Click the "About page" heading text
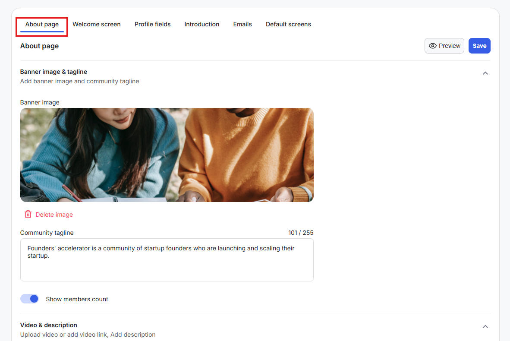 click(39, 46)
